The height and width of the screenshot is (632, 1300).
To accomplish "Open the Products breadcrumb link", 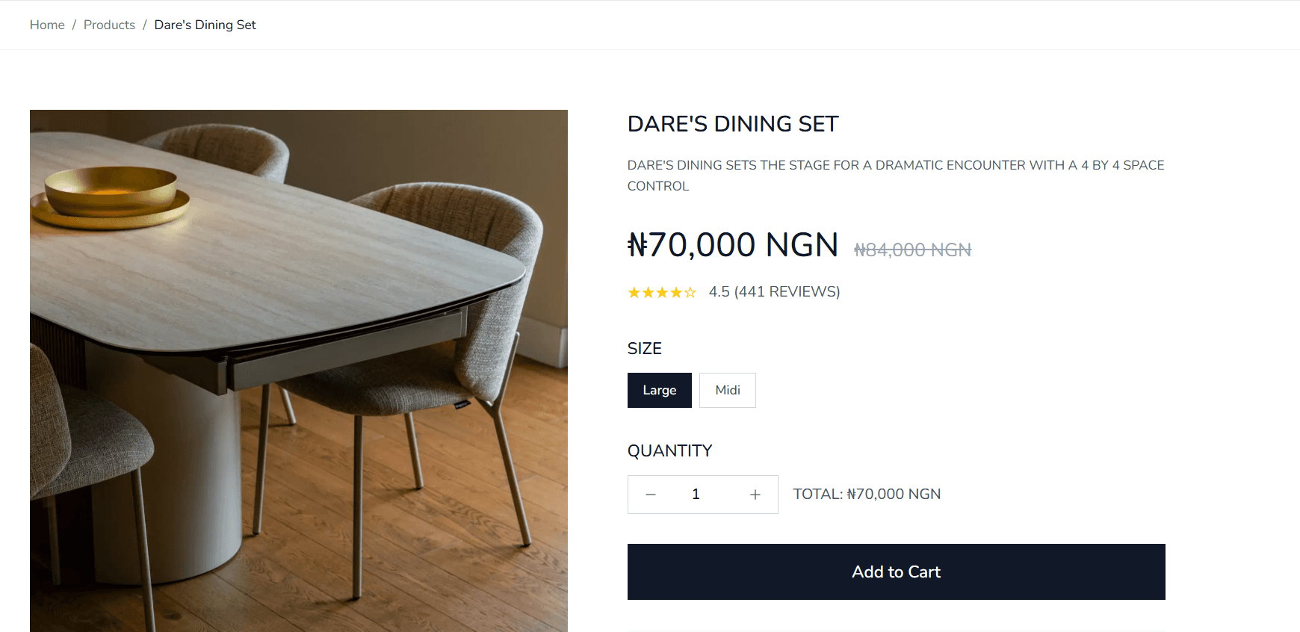I will (x=109, y=25).
